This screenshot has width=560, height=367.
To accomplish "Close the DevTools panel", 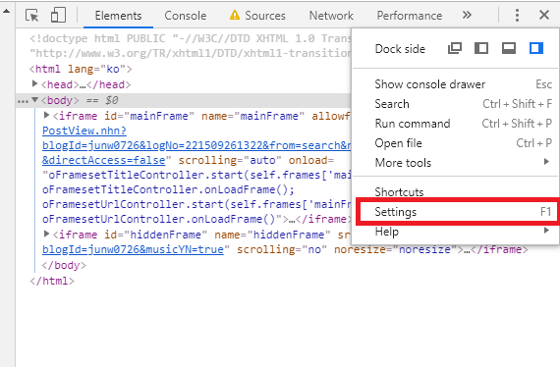I will pyautogui.click(x=544, y=15).
